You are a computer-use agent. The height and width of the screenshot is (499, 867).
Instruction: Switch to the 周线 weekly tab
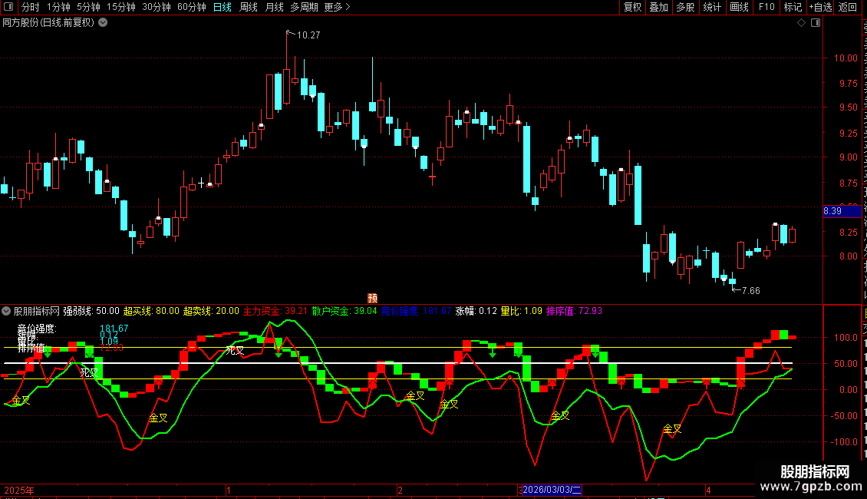249,7
